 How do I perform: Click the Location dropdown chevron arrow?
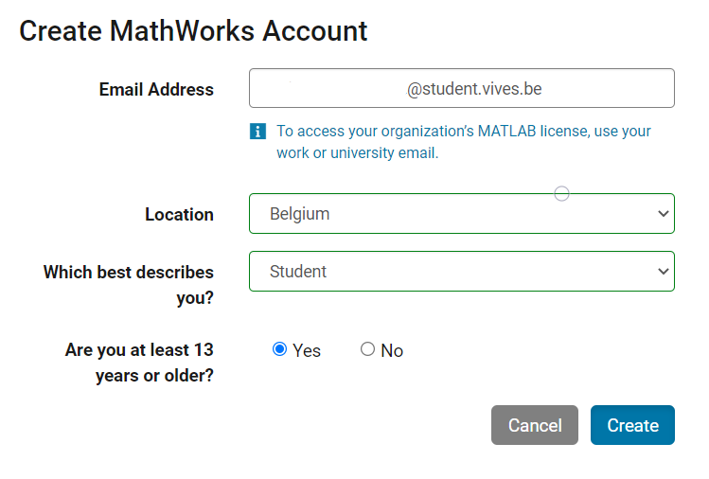tap(663, 214)
